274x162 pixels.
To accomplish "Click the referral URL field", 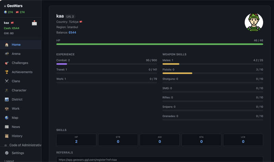I will [x=160, y=160].
